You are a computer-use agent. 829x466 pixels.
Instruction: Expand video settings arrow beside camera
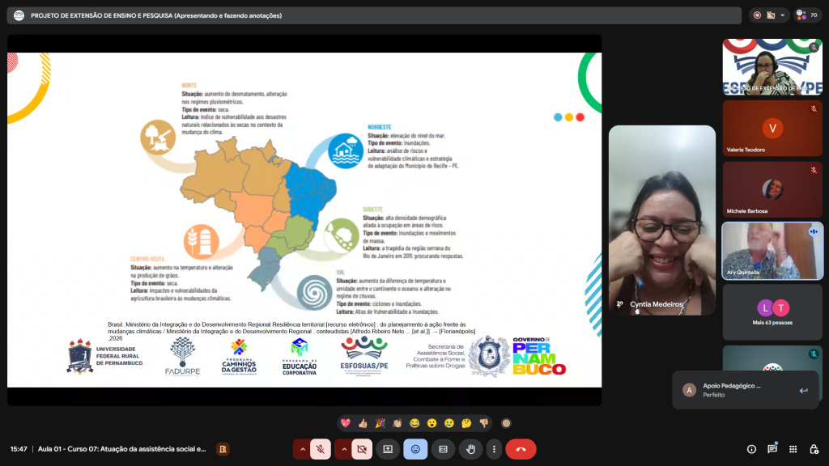click(344, 449)
